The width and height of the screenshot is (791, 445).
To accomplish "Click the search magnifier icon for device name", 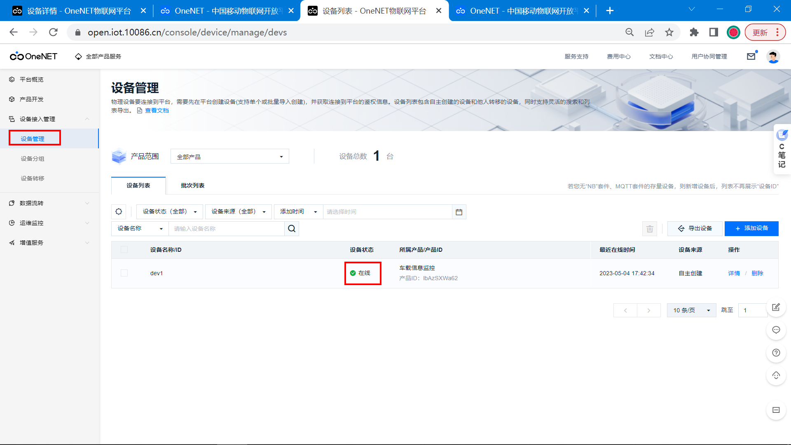I will point(292,229).
